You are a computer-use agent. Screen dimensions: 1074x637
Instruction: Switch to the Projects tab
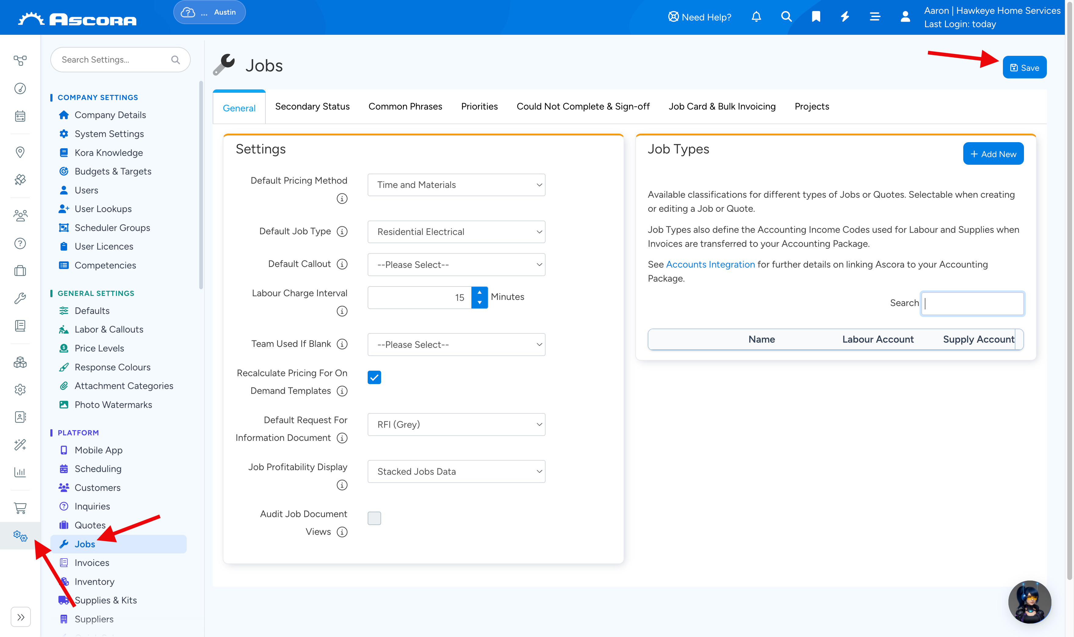pyautogui.click(x=812, y=106)
